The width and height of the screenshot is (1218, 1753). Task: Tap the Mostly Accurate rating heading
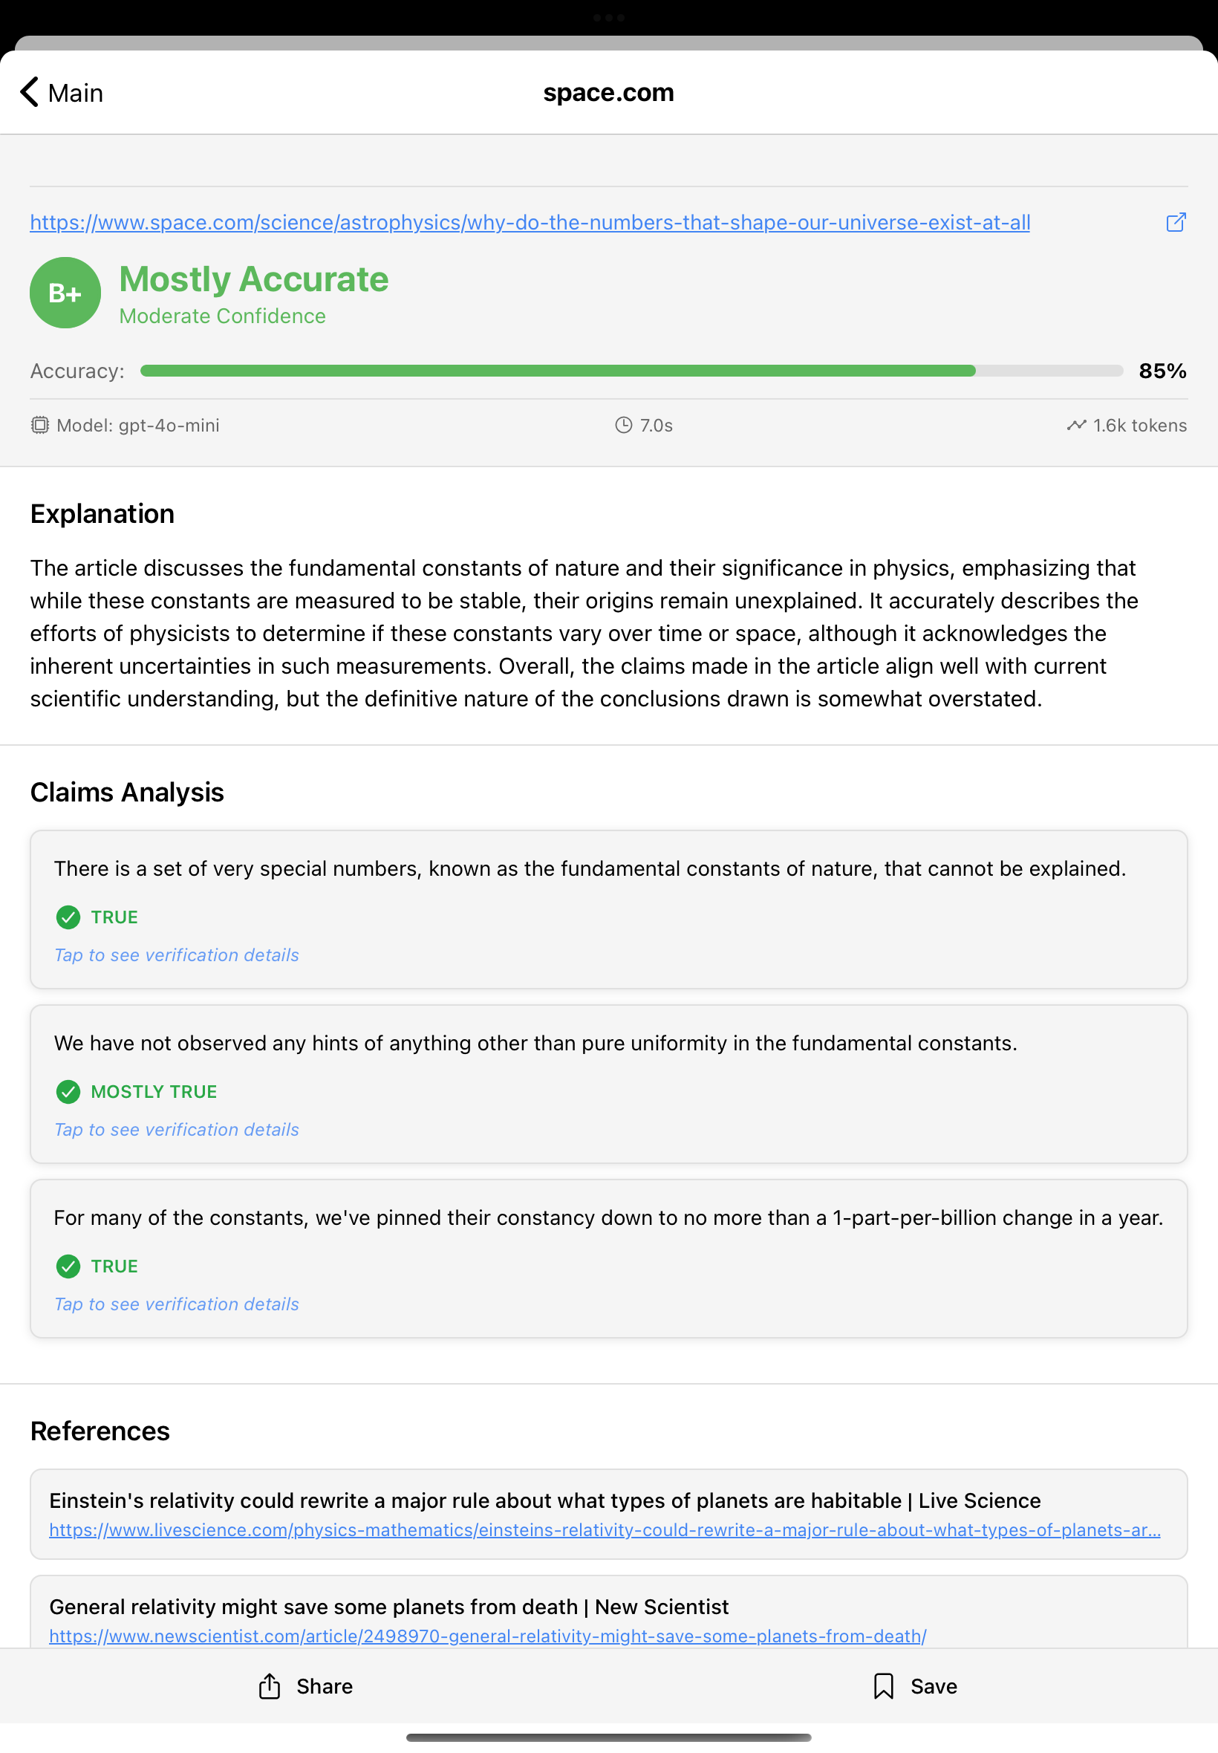coord(253,279)
